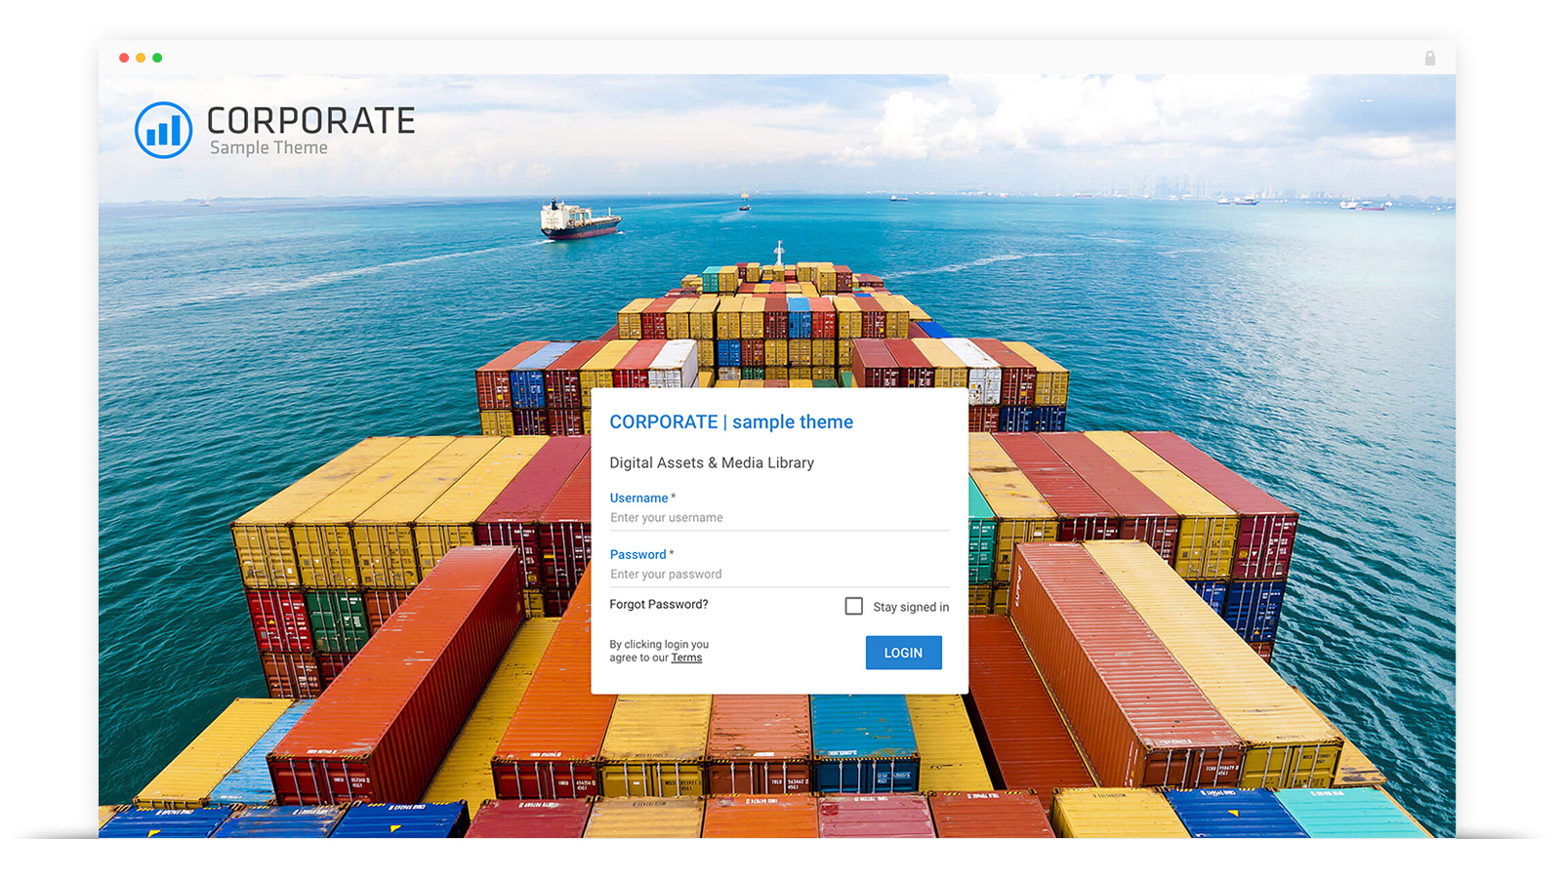Viewport: 1562px width, 878px height.
Task: Click the blue bar-chart Corporate logo icon
Action: tap(163, 130)
